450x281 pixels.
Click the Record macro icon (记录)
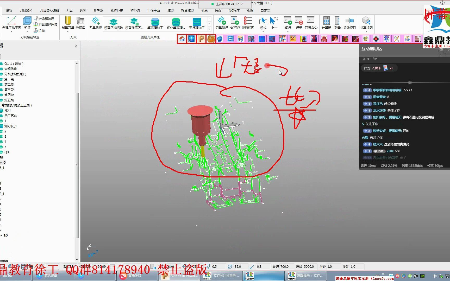click(299, 23)
